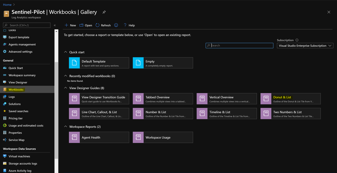The height and width of the screenshot is (173, 337).
Task: Click the Advanced settings gear icon
Action: pos(5,52)
